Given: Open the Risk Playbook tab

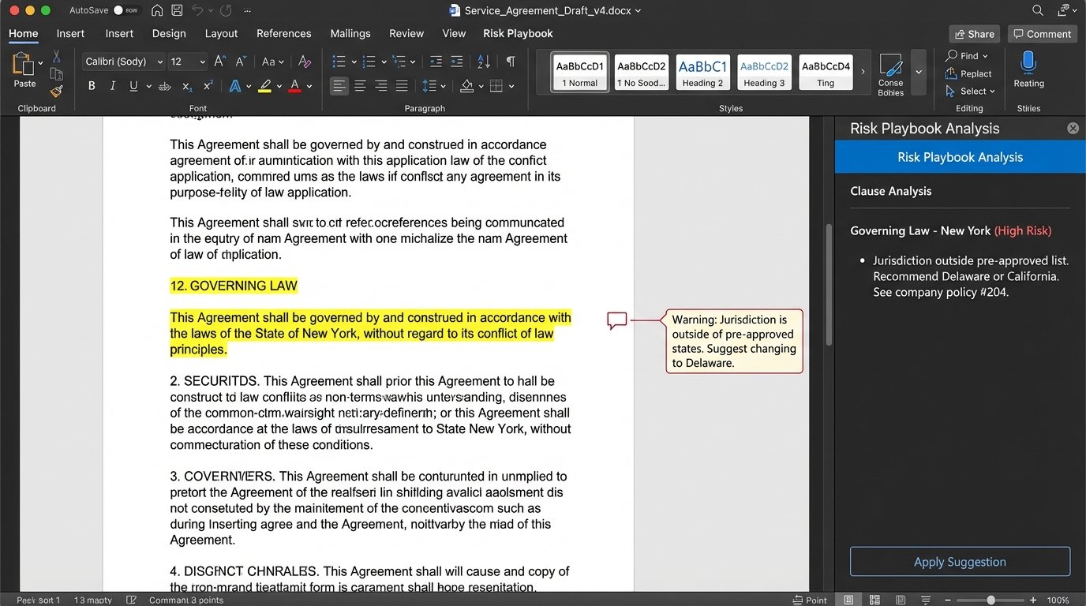Looking at the screenshot, I should pyautogui.click(x=518, y=33).
